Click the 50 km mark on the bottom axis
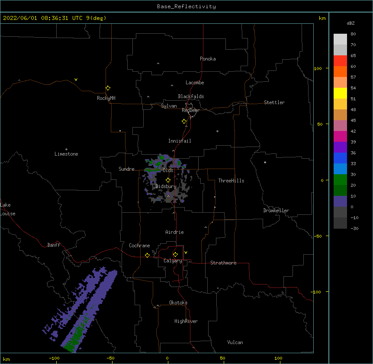 point(222,358)
